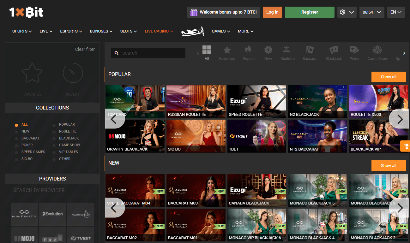Click the gift box welcome bonus icon
The image size is (410, 243).
tap(194, 12)
